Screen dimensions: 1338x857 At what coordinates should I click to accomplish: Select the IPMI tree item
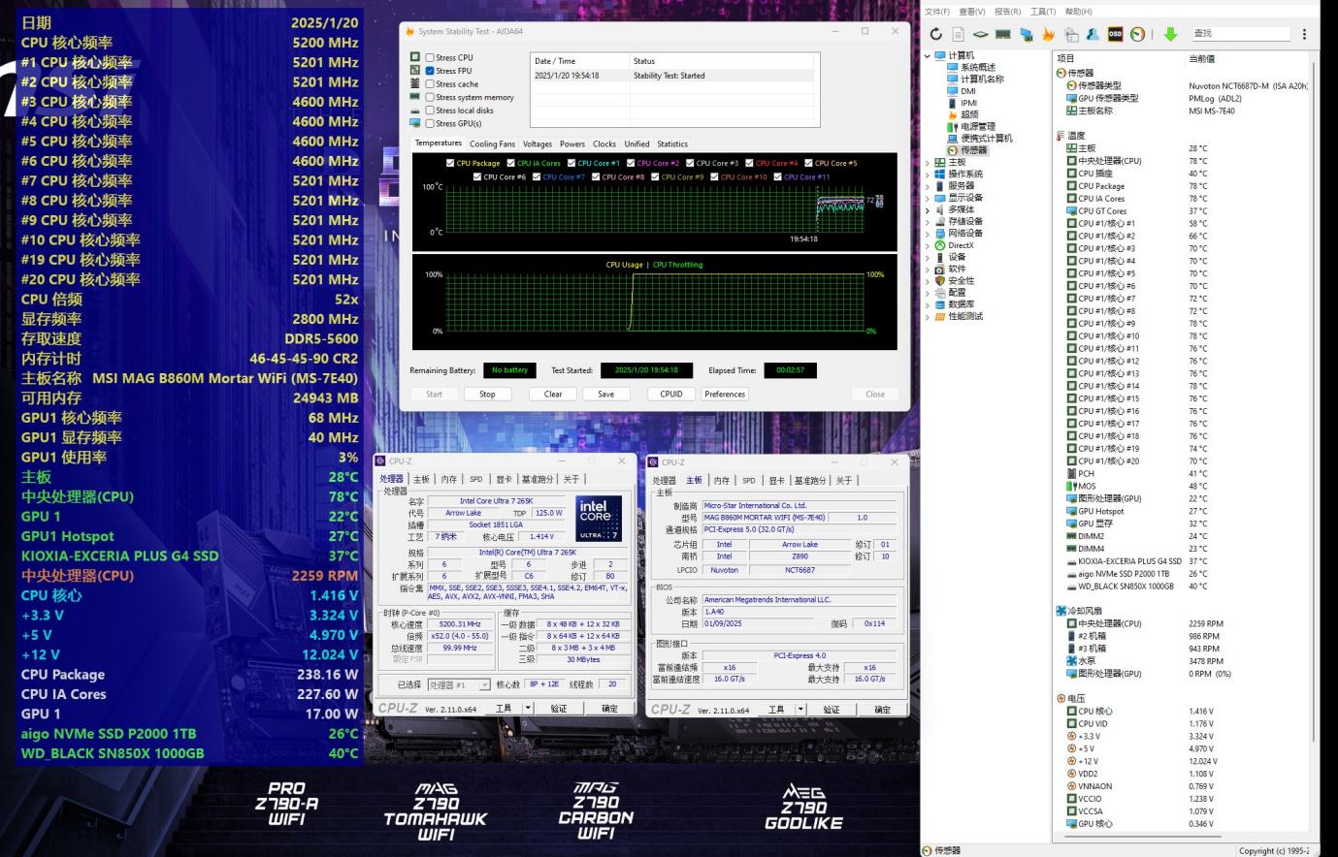(x=962, y=103)
